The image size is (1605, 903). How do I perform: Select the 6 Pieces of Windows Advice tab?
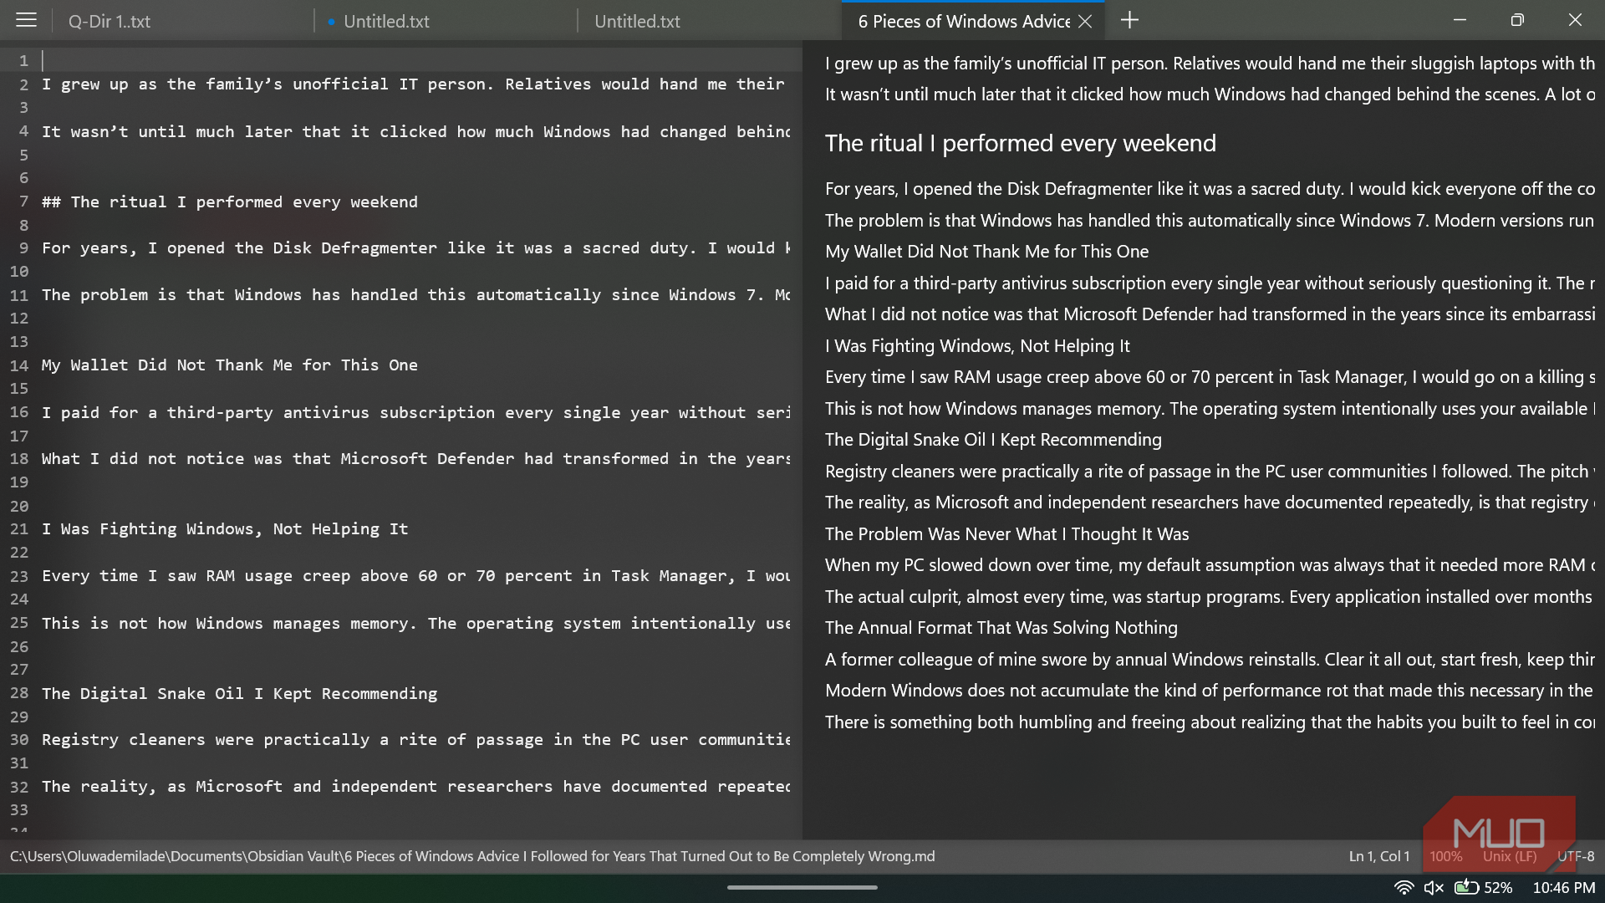click(964, 21)
